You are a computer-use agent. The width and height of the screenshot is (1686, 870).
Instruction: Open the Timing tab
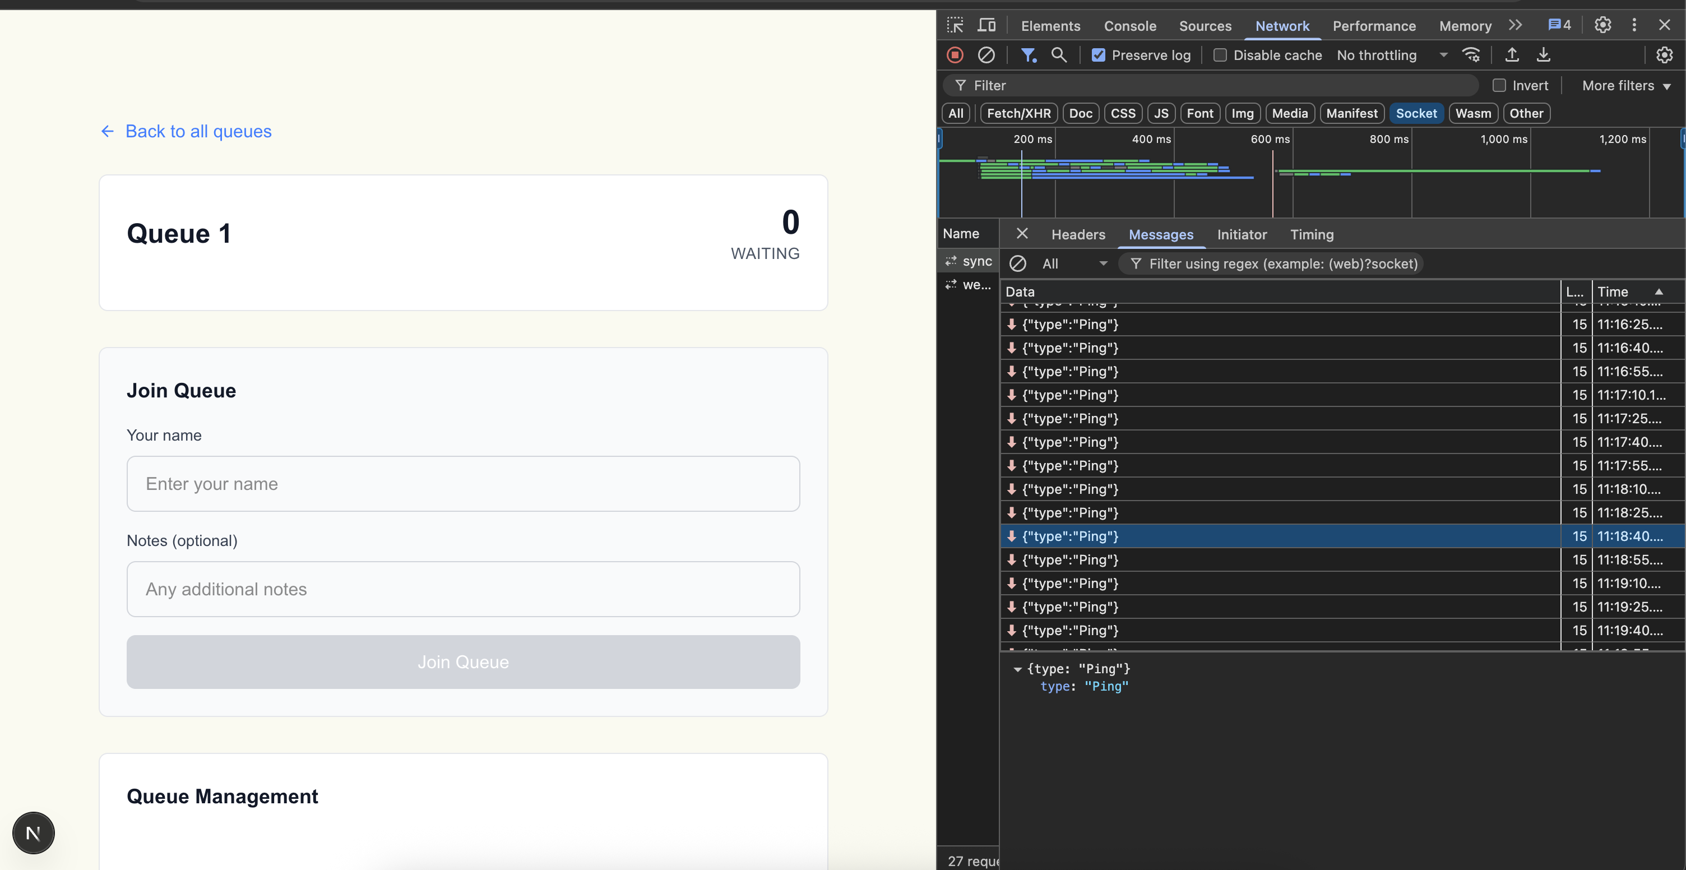[1312, 234]
